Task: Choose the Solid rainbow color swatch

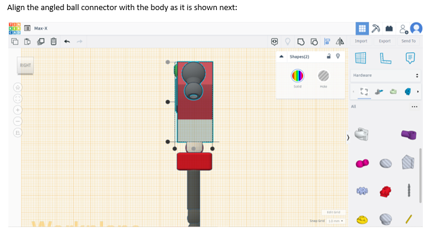Action: [298, 76]
